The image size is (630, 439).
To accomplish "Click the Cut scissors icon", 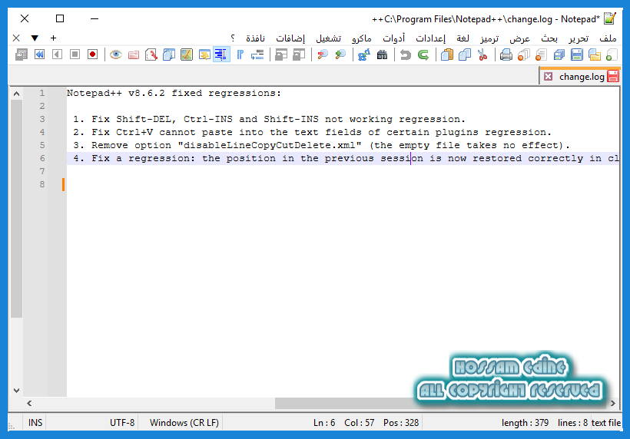I will point(482,54).
